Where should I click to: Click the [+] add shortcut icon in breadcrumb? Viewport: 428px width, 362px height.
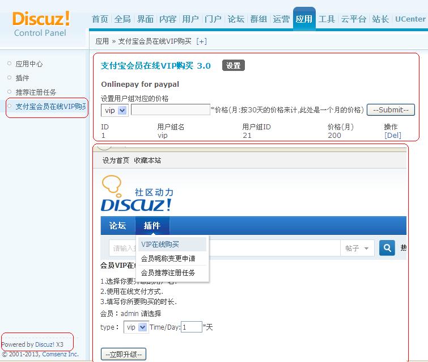pos(201,41)
